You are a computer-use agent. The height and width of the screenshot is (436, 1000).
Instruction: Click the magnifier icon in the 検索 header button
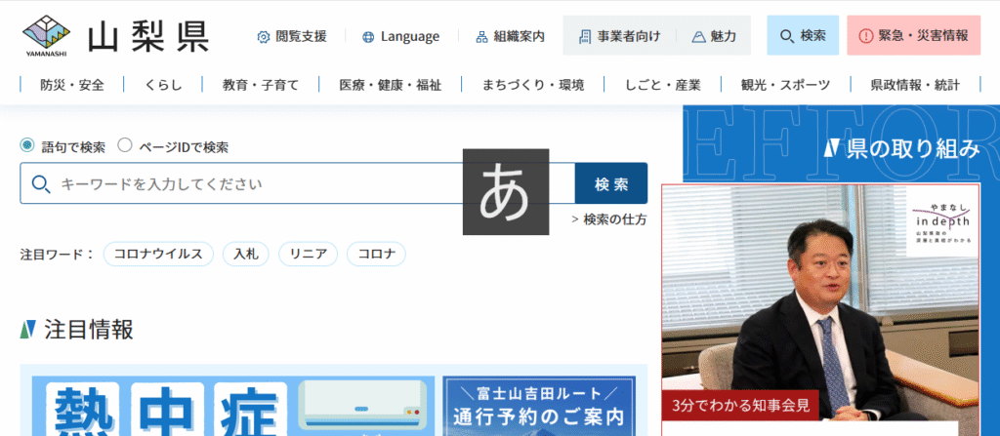(x=787, y=36)
